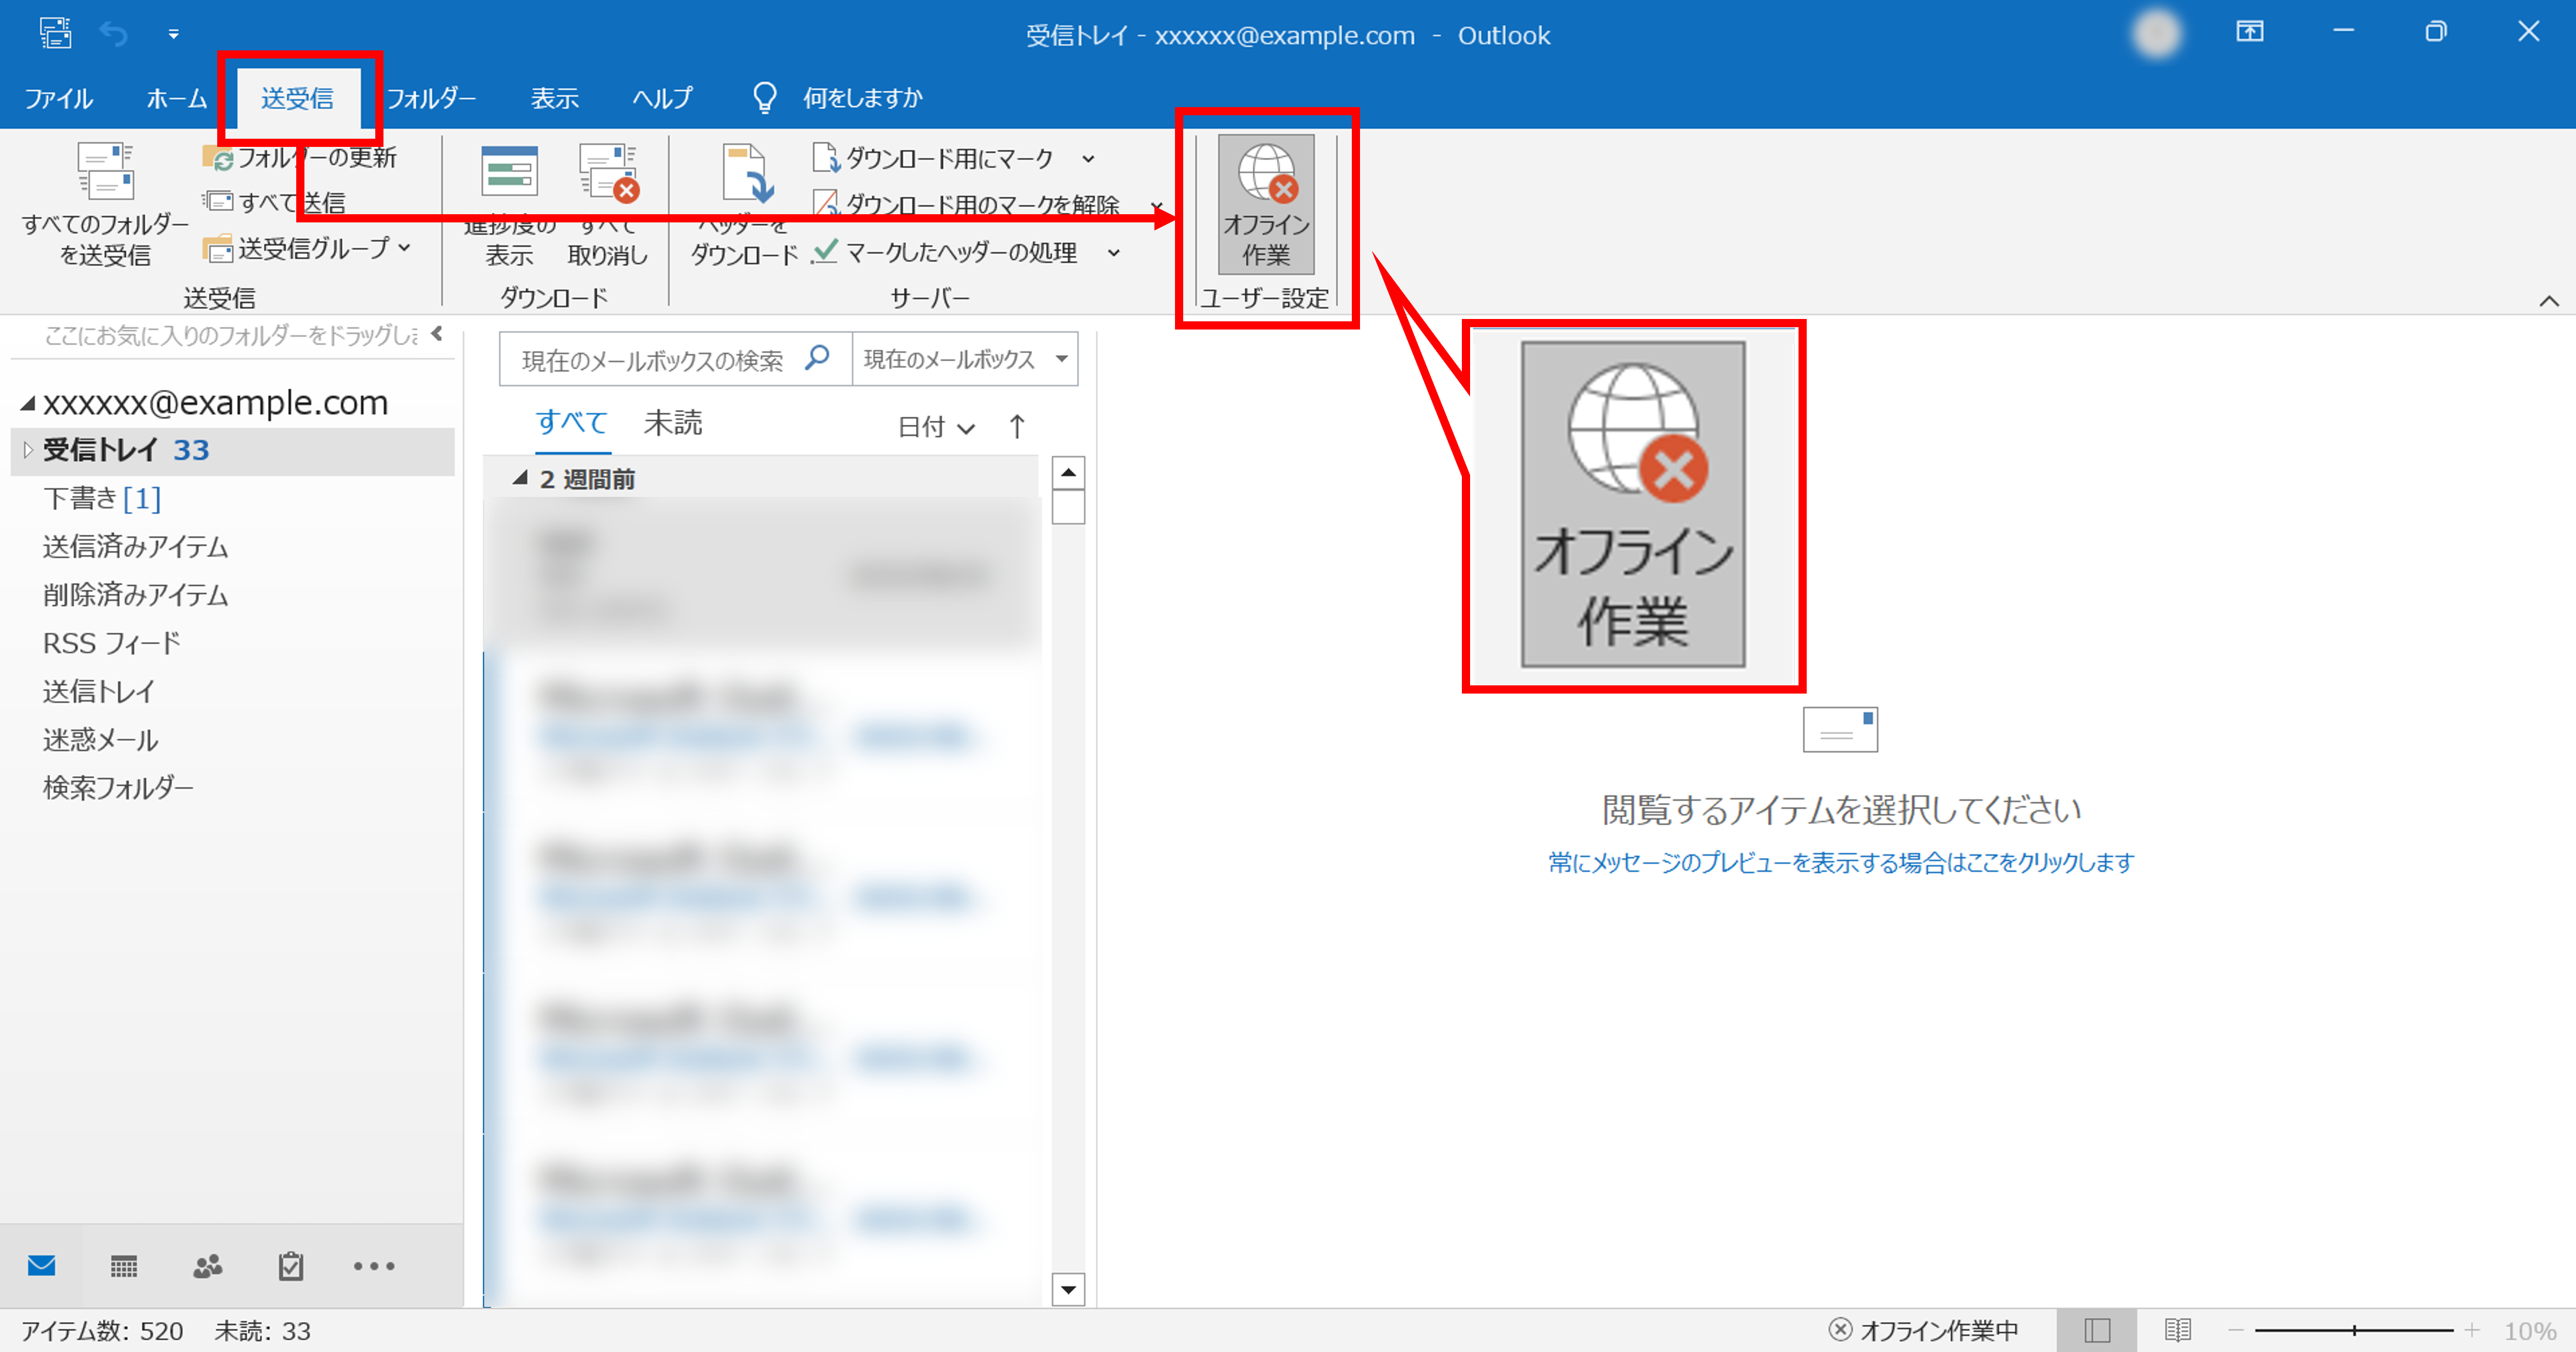Screen dimensions: 2576x1352
Task: Click the zoom out minus button
Action: [x=2237, y=1330]
